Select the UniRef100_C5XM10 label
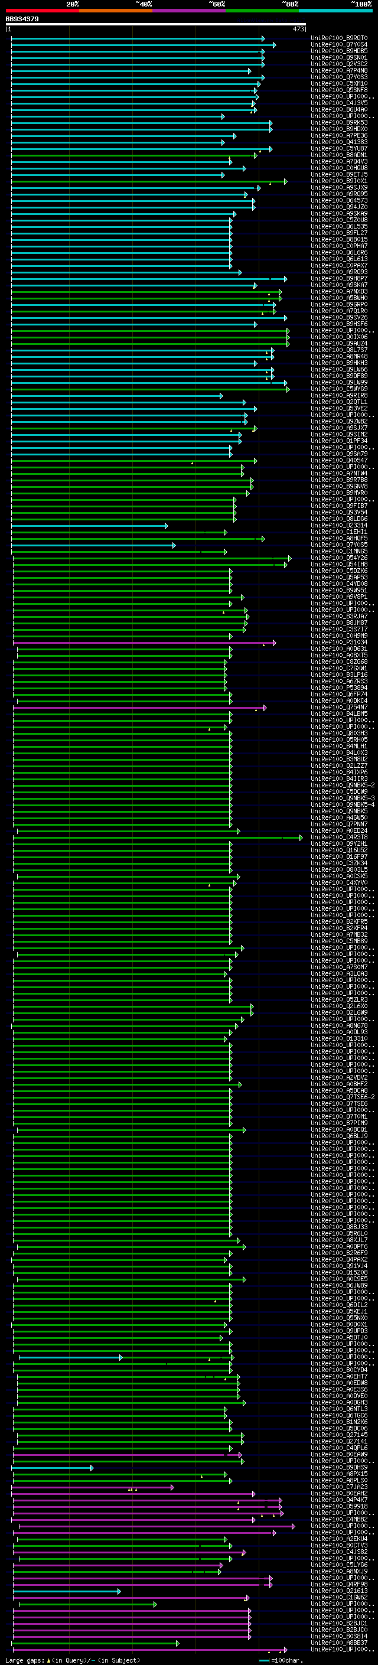 (x=339, y=83)
